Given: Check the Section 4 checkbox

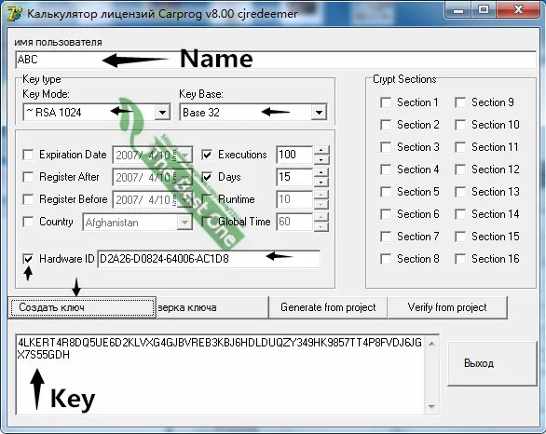Looking at the screenshot, I should click(x=386, y=170).
